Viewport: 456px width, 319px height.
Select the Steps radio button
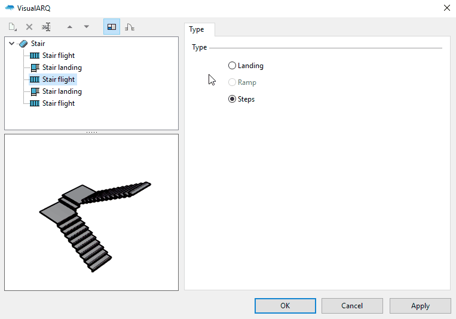[x=232, y=99]
